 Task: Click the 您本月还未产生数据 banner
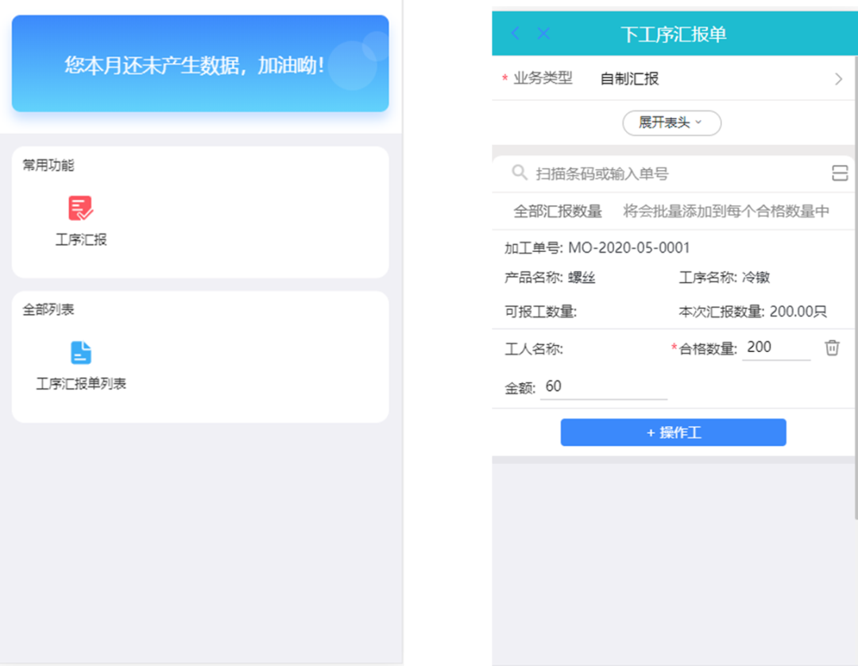coord(200,64)
